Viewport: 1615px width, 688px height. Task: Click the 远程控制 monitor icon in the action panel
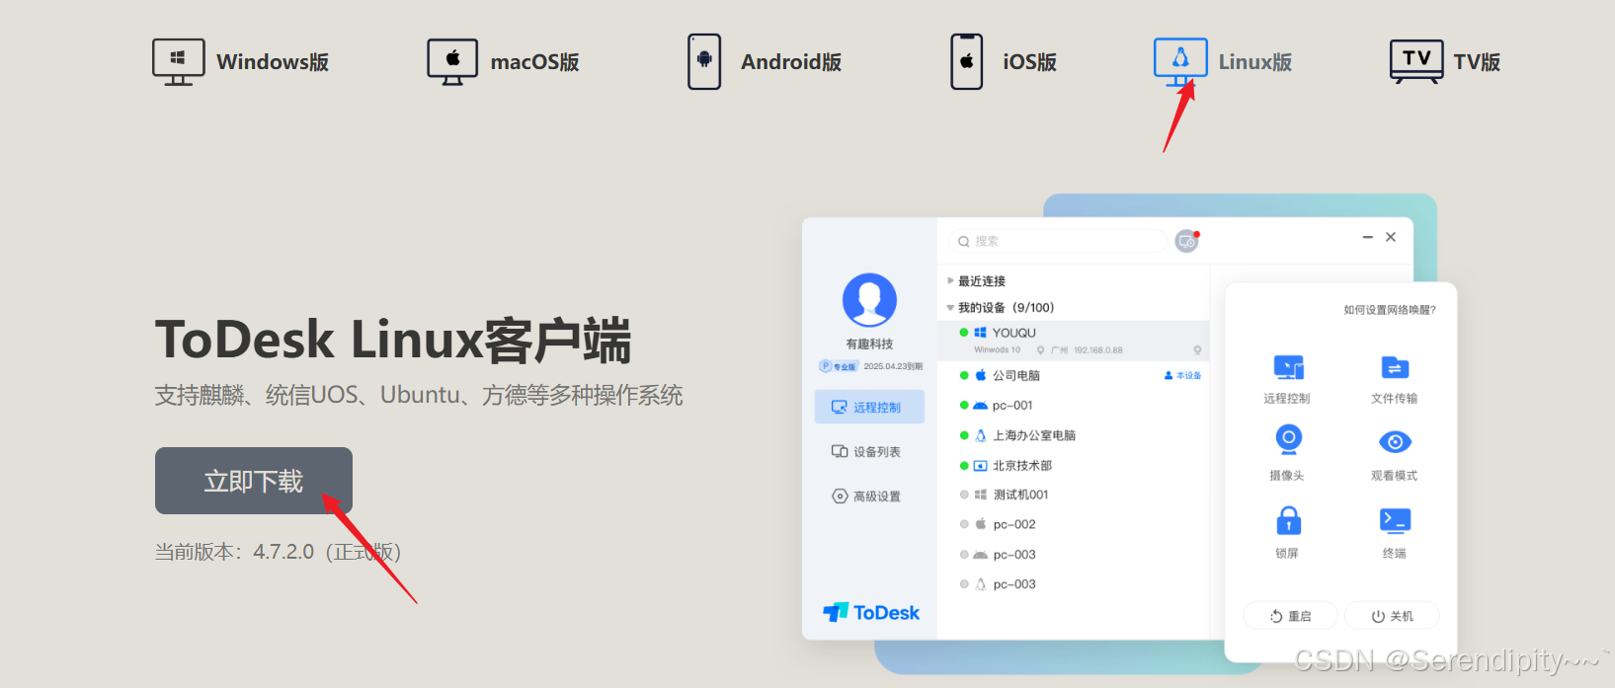pyautogui.click(x=1288, y=368)
